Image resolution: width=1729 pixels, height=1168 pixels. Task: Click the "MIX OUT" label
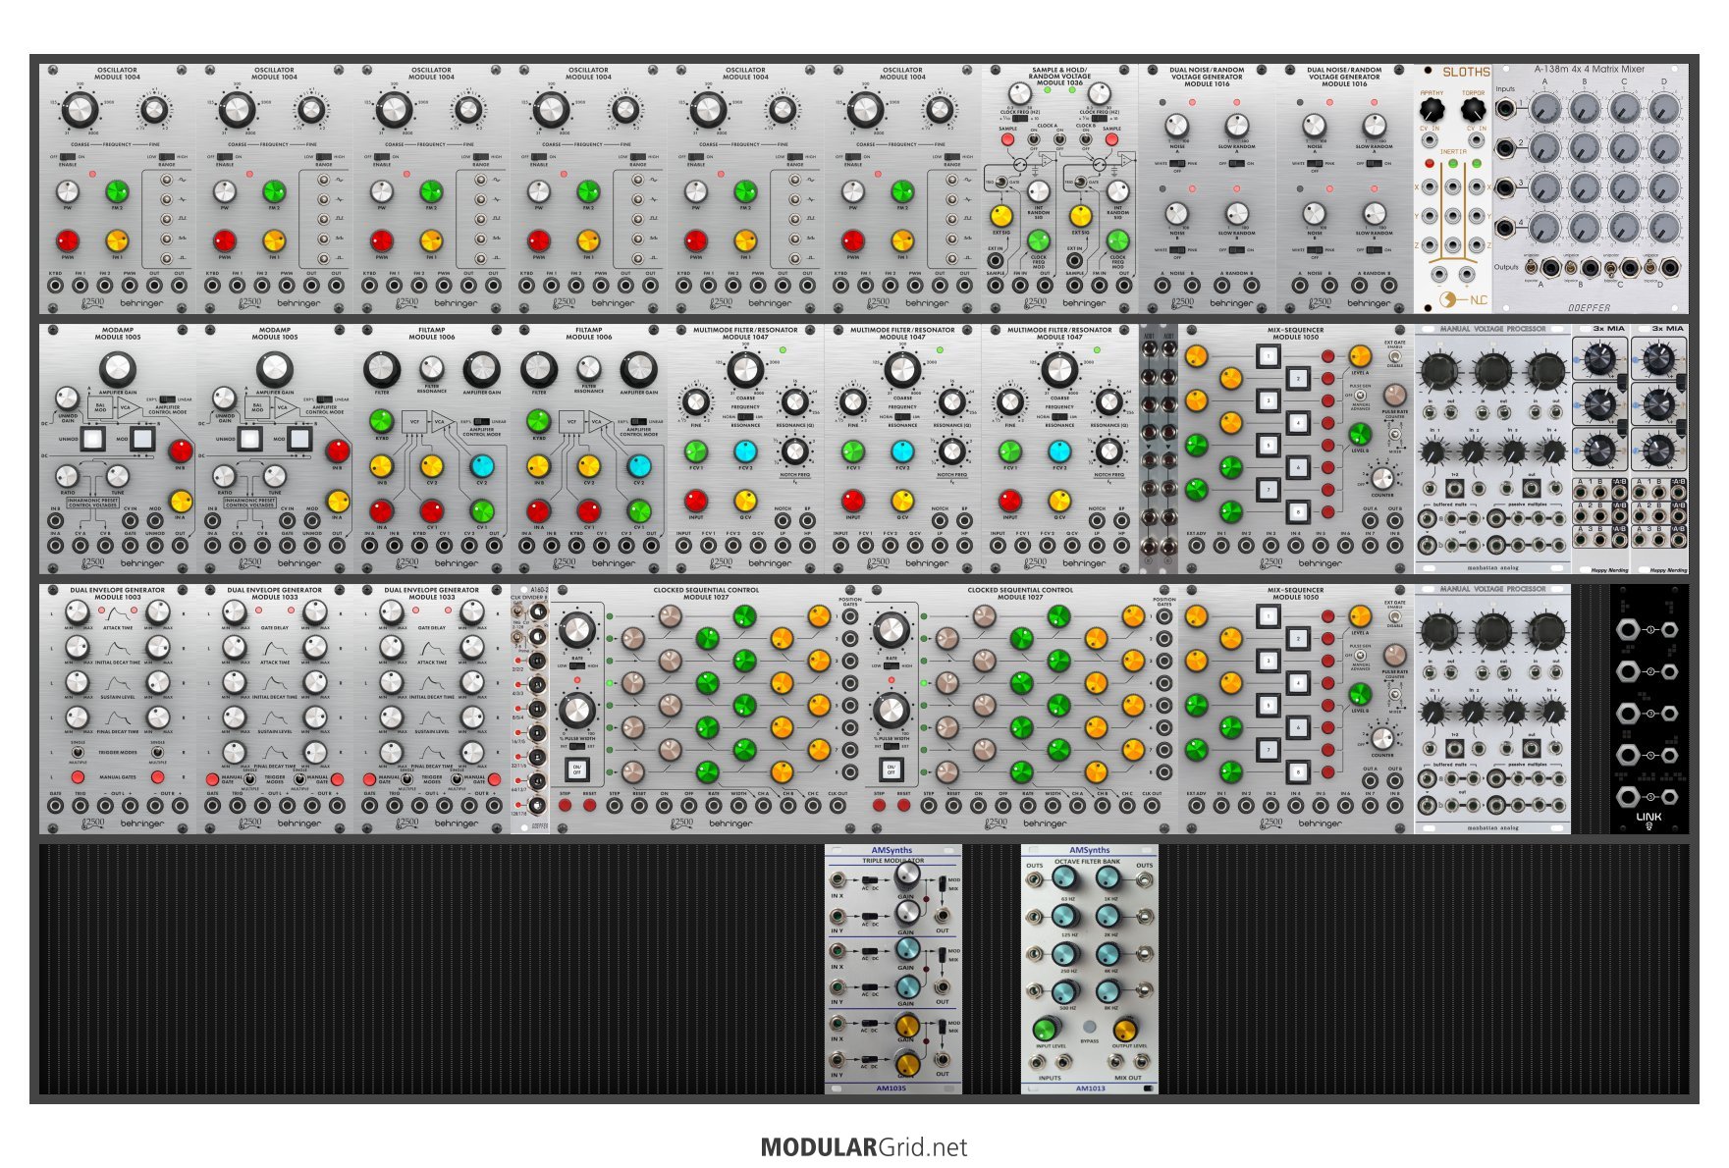[1128, 1078]
